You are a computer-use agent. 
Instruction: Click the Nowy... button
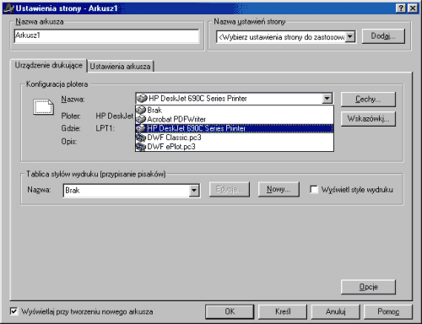[x=279, y=189]
